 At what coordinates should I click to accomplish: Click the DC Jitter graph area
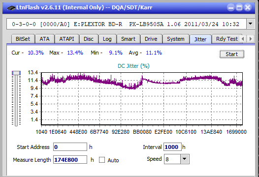pos(142,98)
